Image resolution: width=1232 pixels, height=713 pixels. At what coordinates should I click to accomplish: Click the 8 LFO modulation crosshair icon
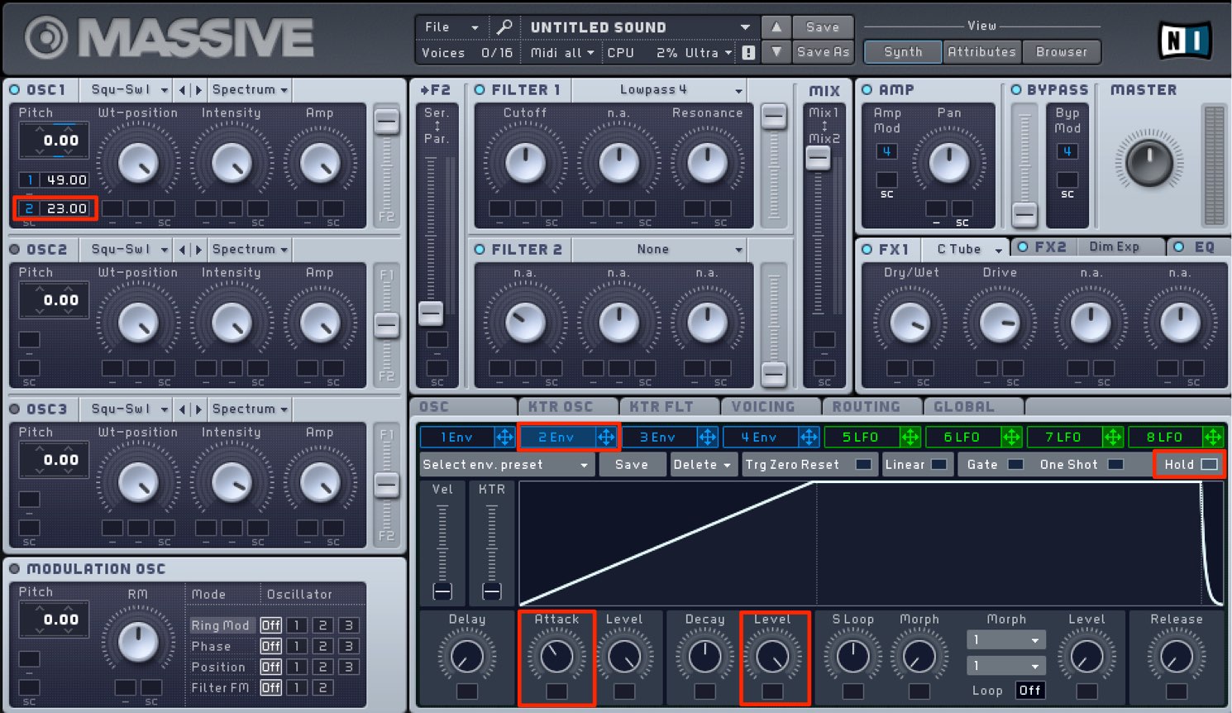pos(1213,437)
